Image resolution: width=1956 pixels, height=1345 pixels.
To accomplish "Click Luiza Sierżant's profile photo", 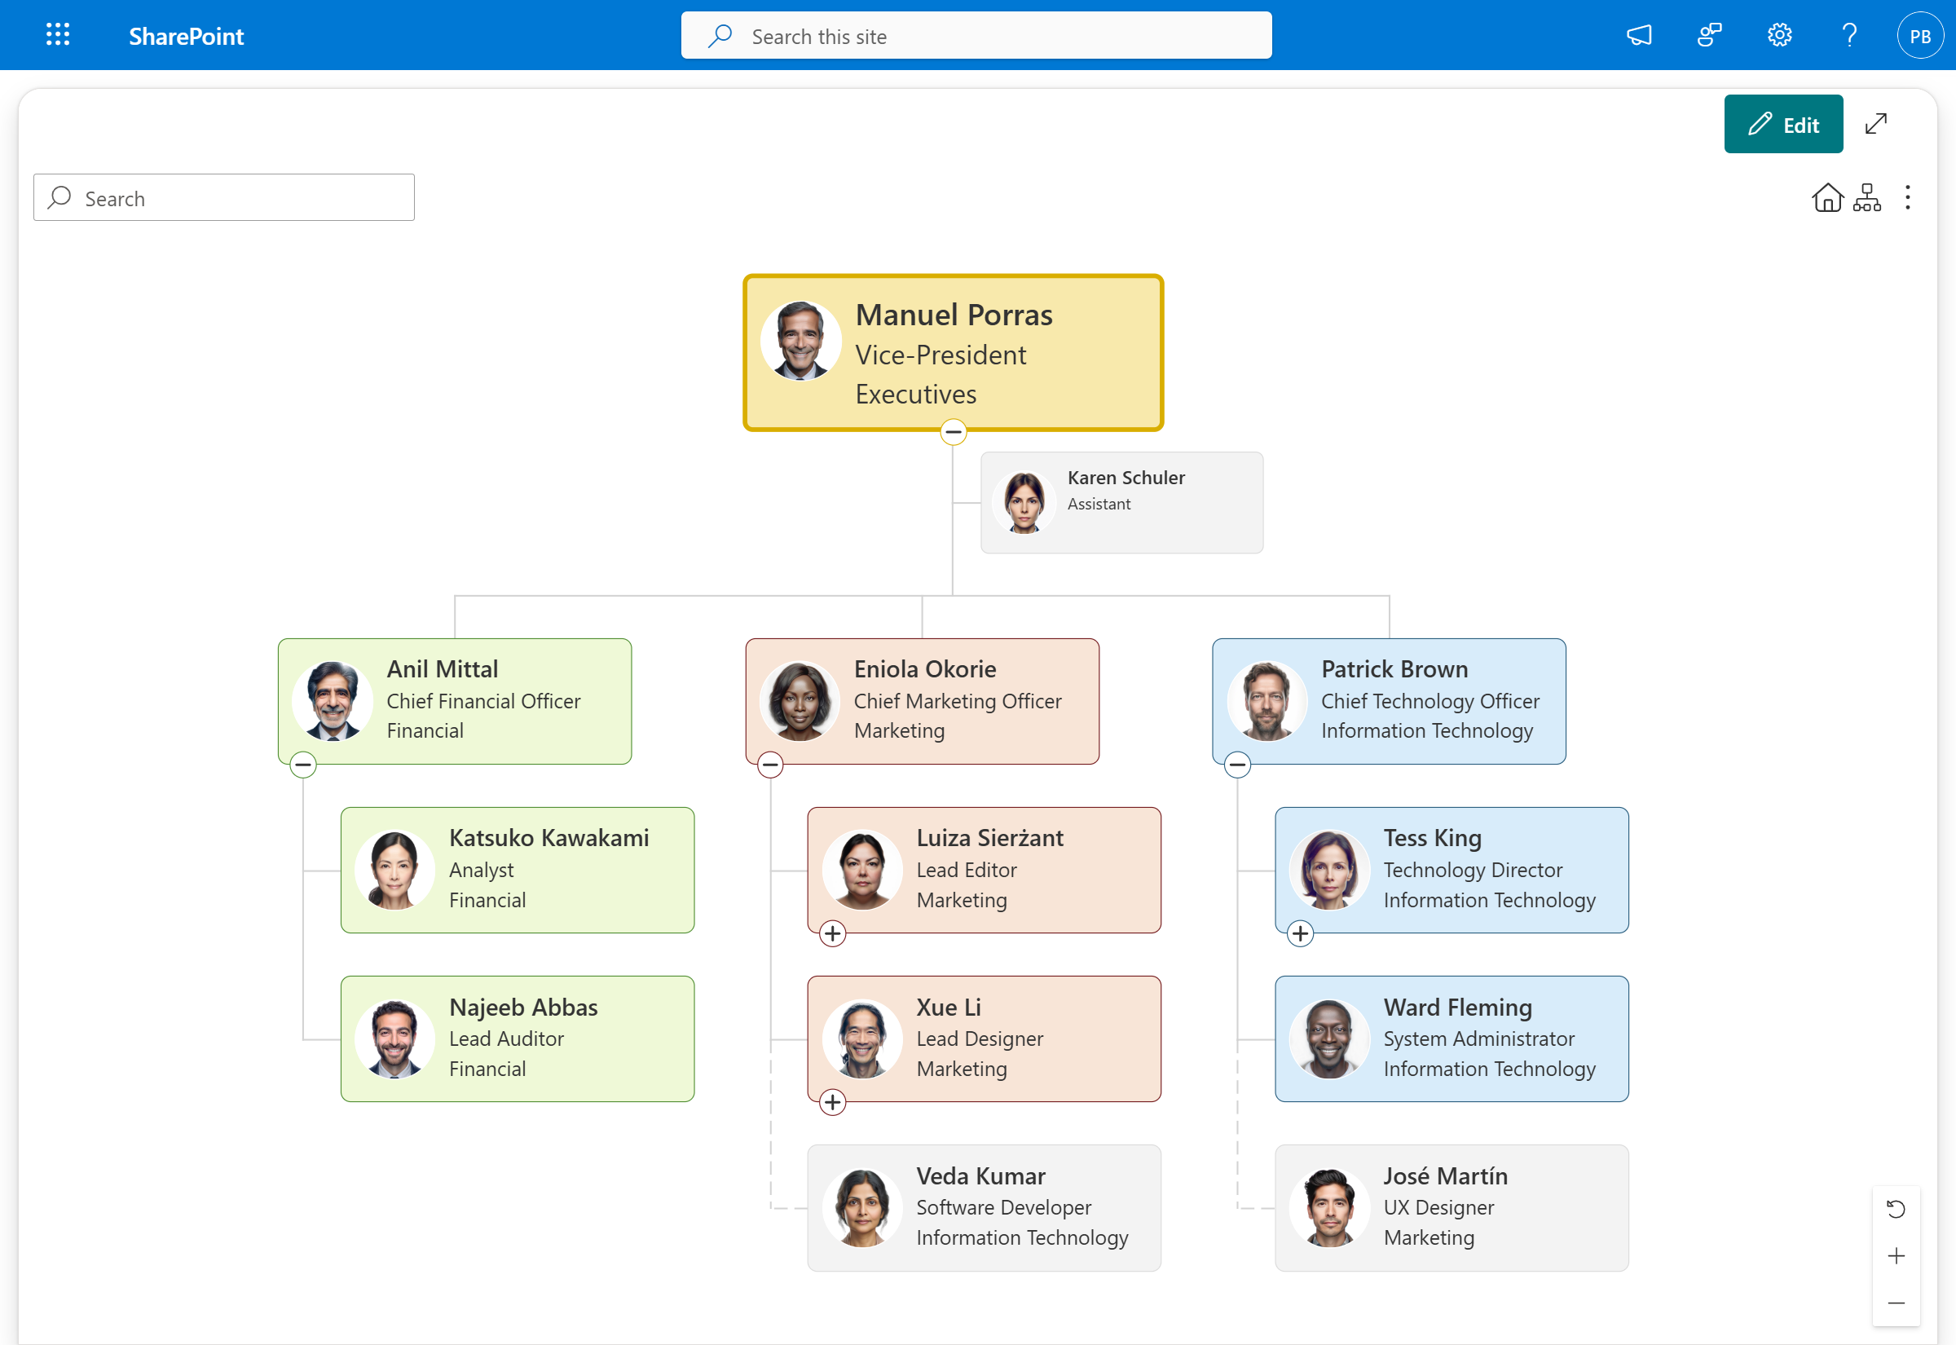I will tap(862, 871).
